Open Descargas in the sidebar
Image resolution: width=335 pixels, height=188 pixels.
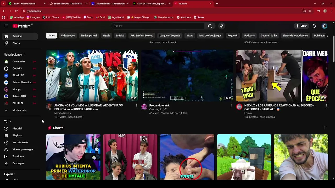20,163
